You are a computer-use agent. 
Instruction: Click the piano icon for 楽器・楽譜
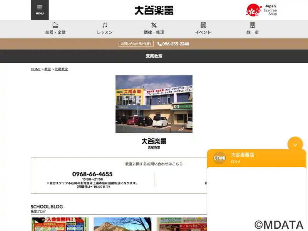click(55, 25)
